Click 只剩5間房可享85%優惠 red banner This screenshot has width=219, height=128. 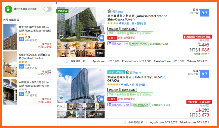(197, 36)
